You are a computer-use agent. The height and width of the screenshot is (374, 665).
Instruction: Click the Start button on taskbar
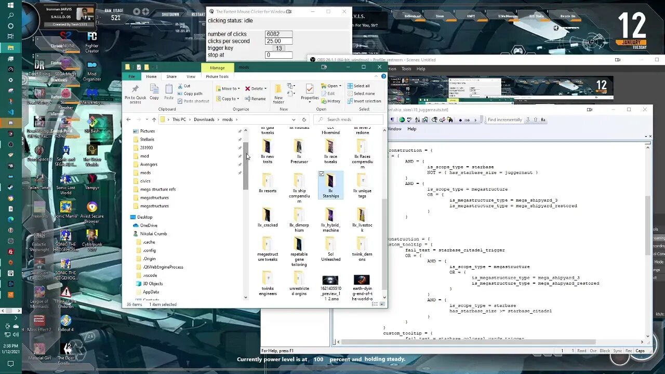click(x=10, y=5)
